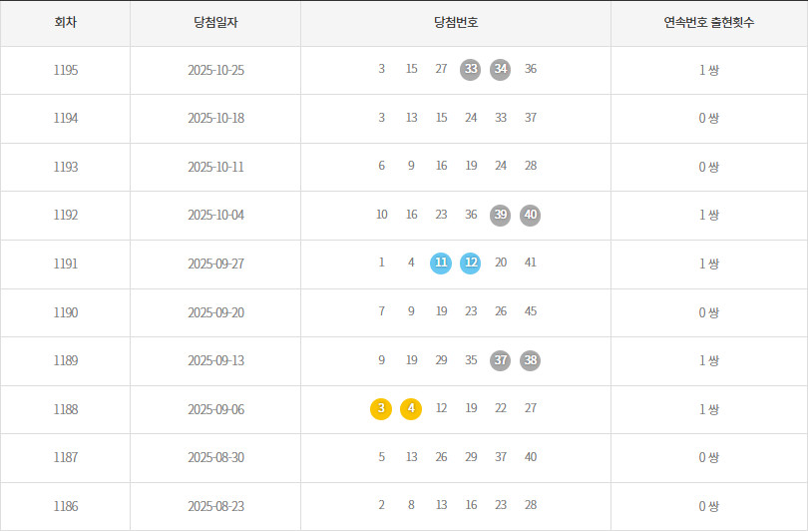The width and height of the screenshot is (808, 531).
Task: Select the gray 40 ball in round 1192
Action: [x=531, y=216]
